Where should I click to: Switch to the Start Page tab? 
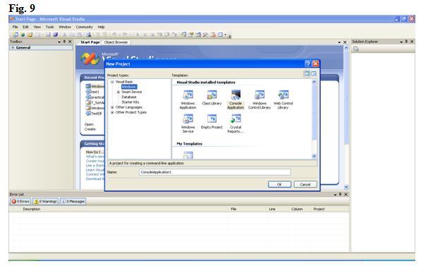pyautogui.click(x=90, y=42)
